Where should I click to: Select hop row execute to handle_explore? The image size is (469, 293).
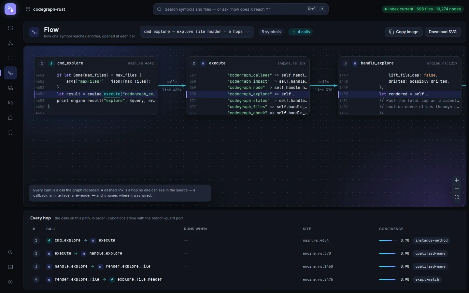click(245, 253)
